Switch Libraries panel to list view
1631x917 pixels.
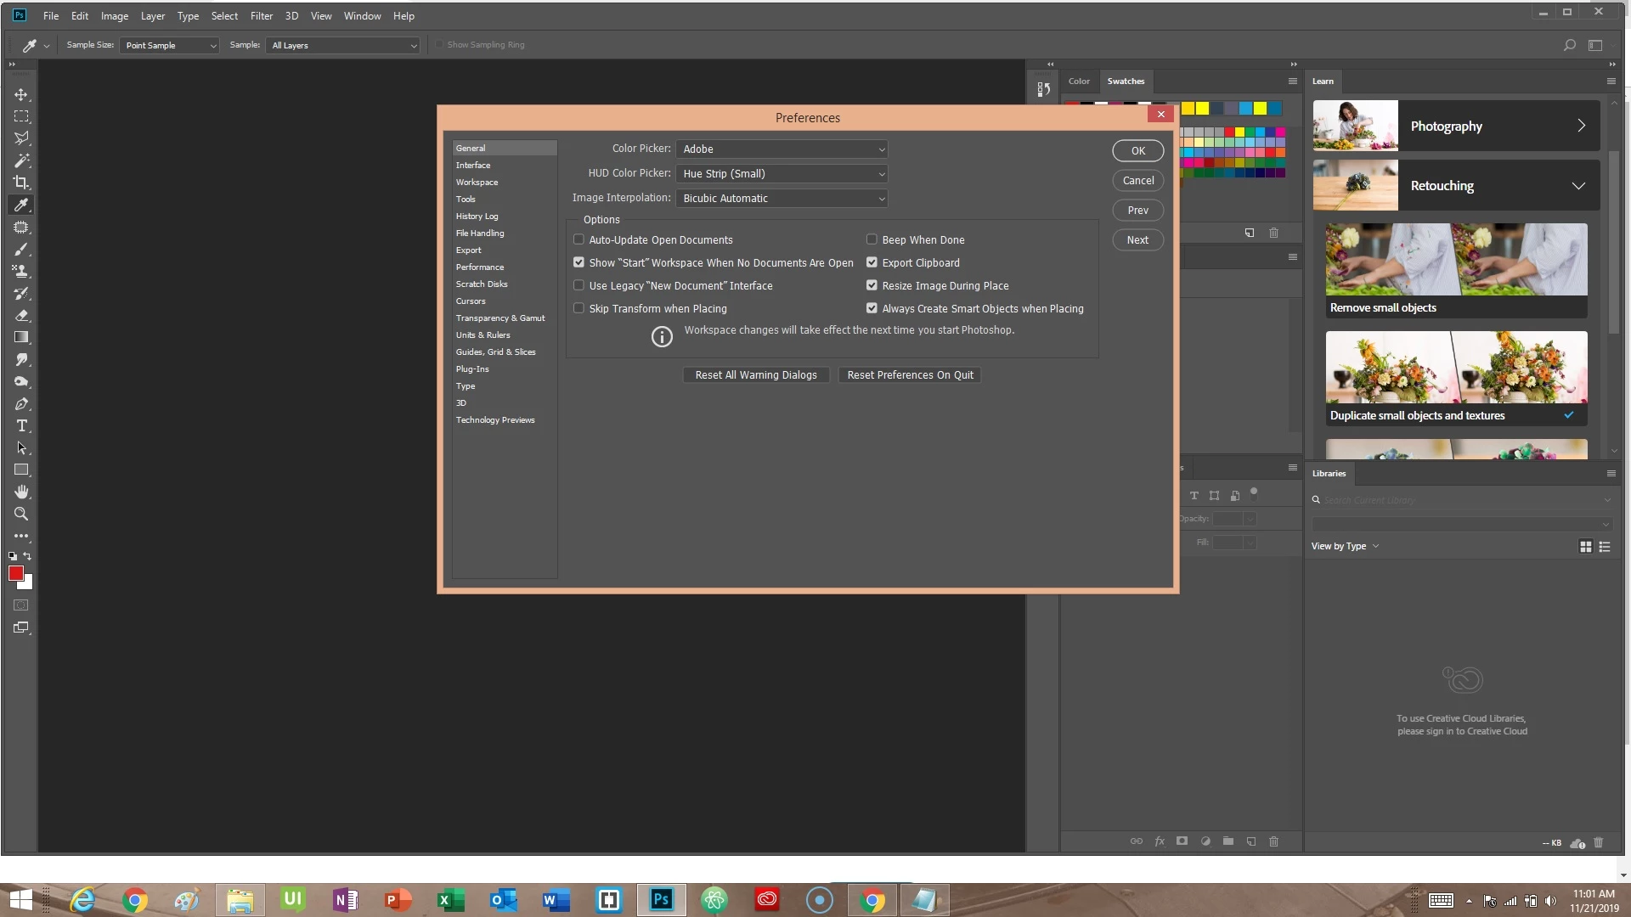[x=1605, y=547]
